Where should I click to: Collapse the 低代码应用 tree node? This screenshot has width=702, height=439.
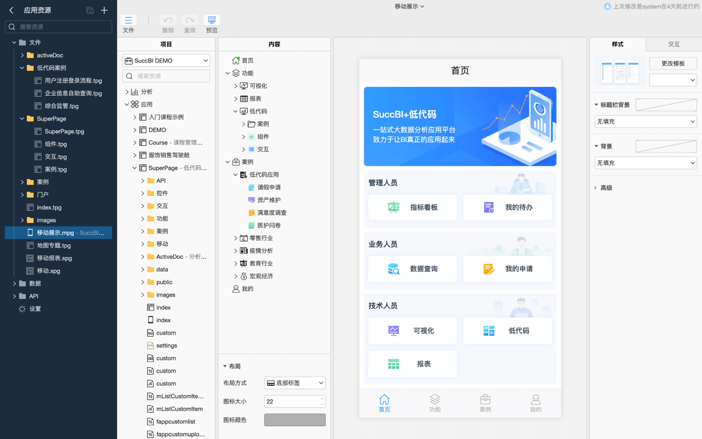(x=236, y=175)
